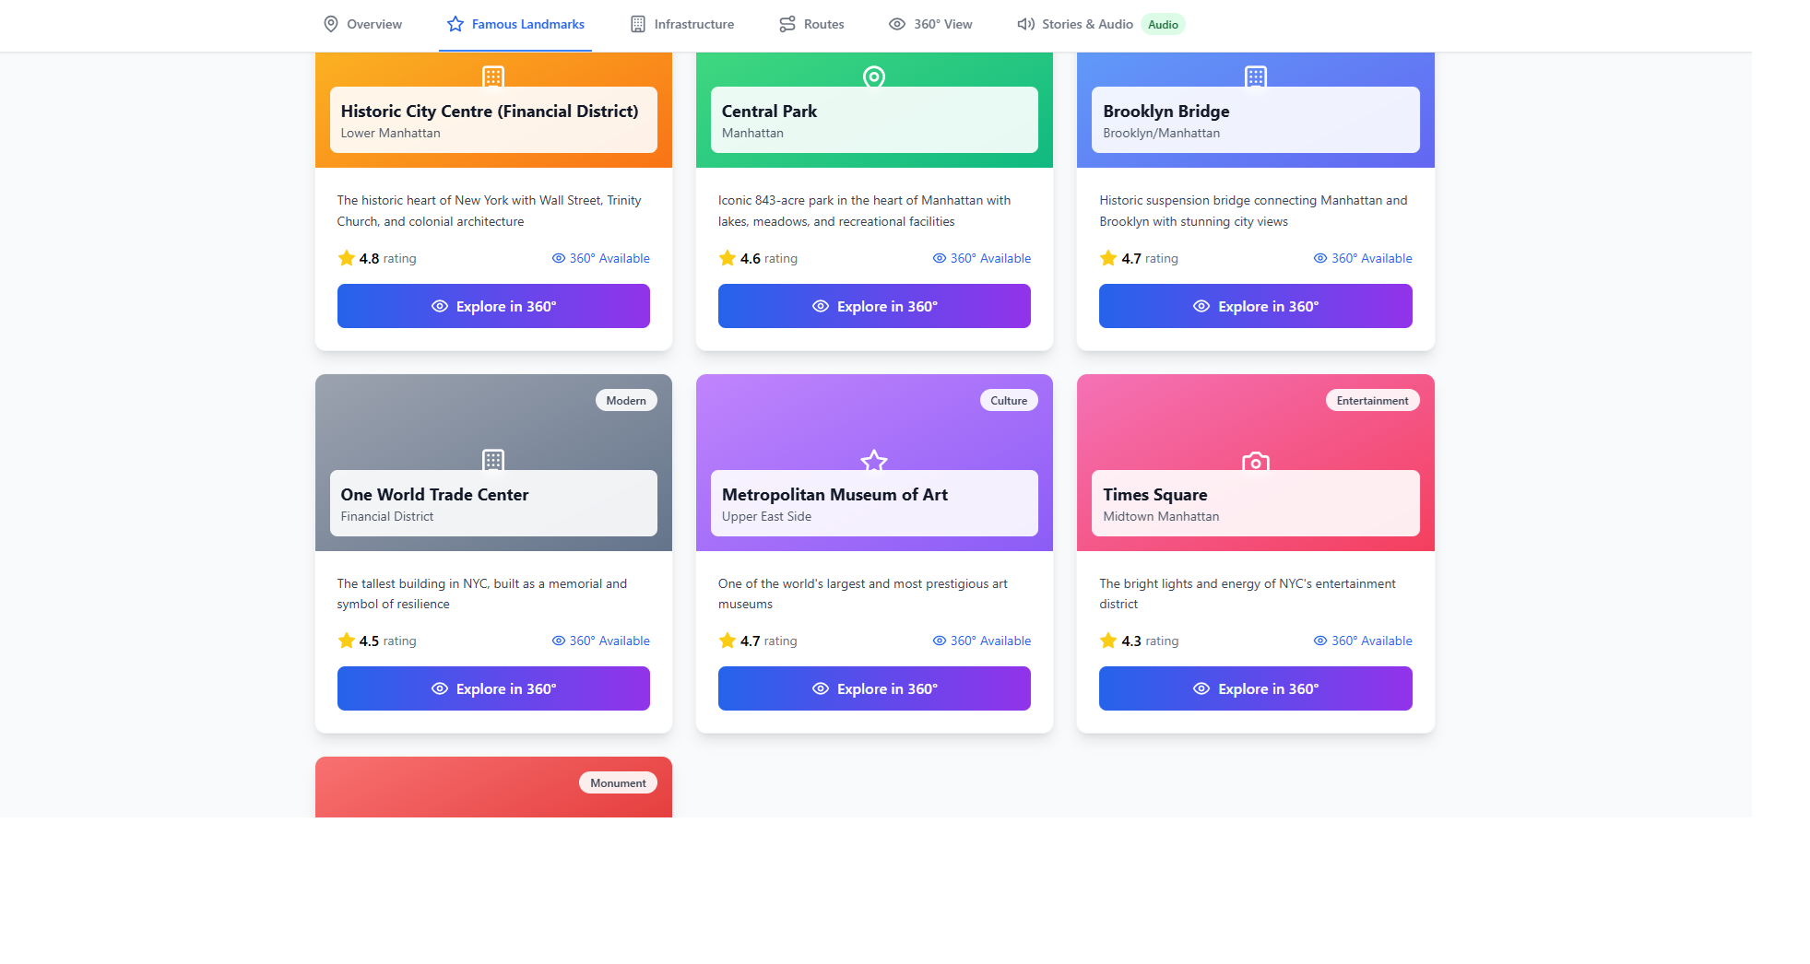Image resolution: width=1810 pixels, height=964 pixels.
Task: Click the rating star on One World Trade Center card
Action: pos(347,641)
